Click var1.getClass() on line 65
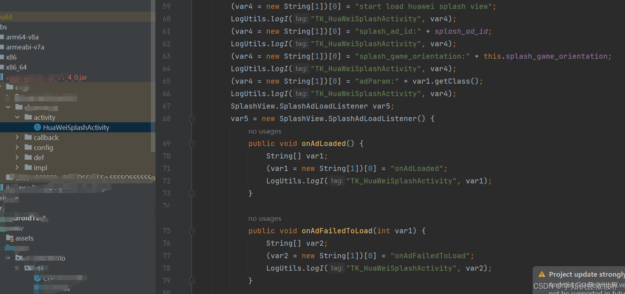This screenshot has width=625, height=294. click(446, 81)
